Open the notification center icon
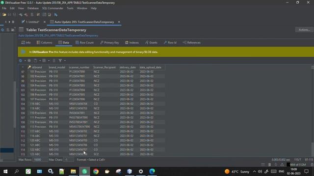Viewport: 314px width, 176px height. coord(306,172)
